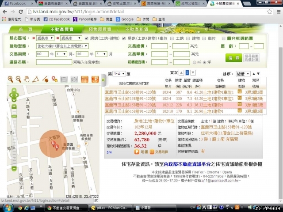The height and width of the screenshot is (212, 283).
Task: Select the map zoom-in magnifier tool
Action: tap(11, 79)
